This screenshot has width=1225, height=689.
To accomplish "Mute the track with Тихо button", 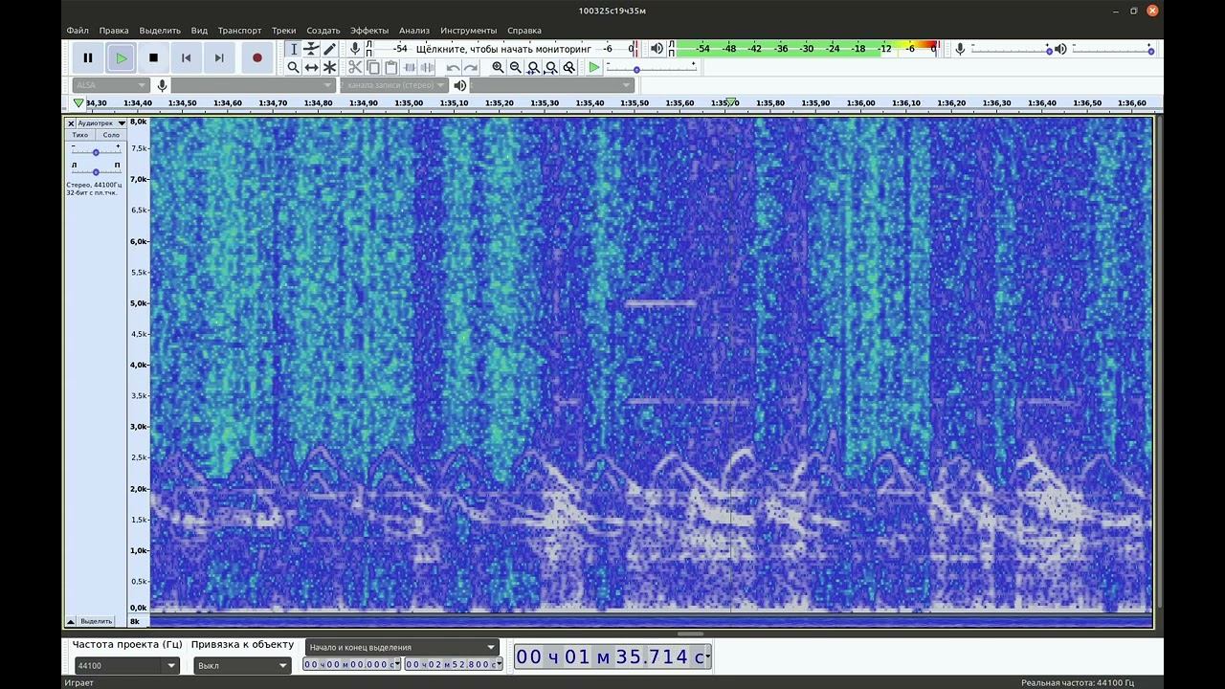I will [x=80, y=135].
